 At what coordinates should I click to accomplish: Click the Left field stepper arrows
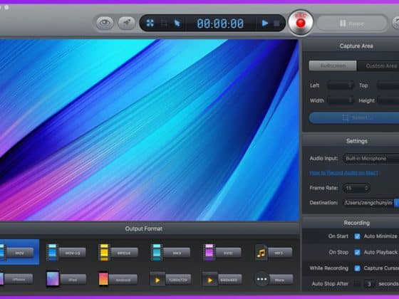click(351, 85)
